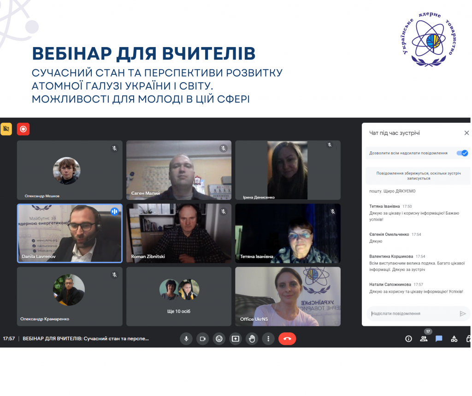Mute the microphone in the call toolbar
Image resolution: width=472 pixels, height=396 pixels.
(186, 339)
